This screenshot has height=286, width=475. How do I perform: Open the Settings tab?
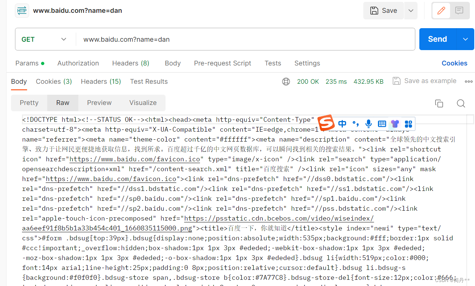(x=307, y=63)
